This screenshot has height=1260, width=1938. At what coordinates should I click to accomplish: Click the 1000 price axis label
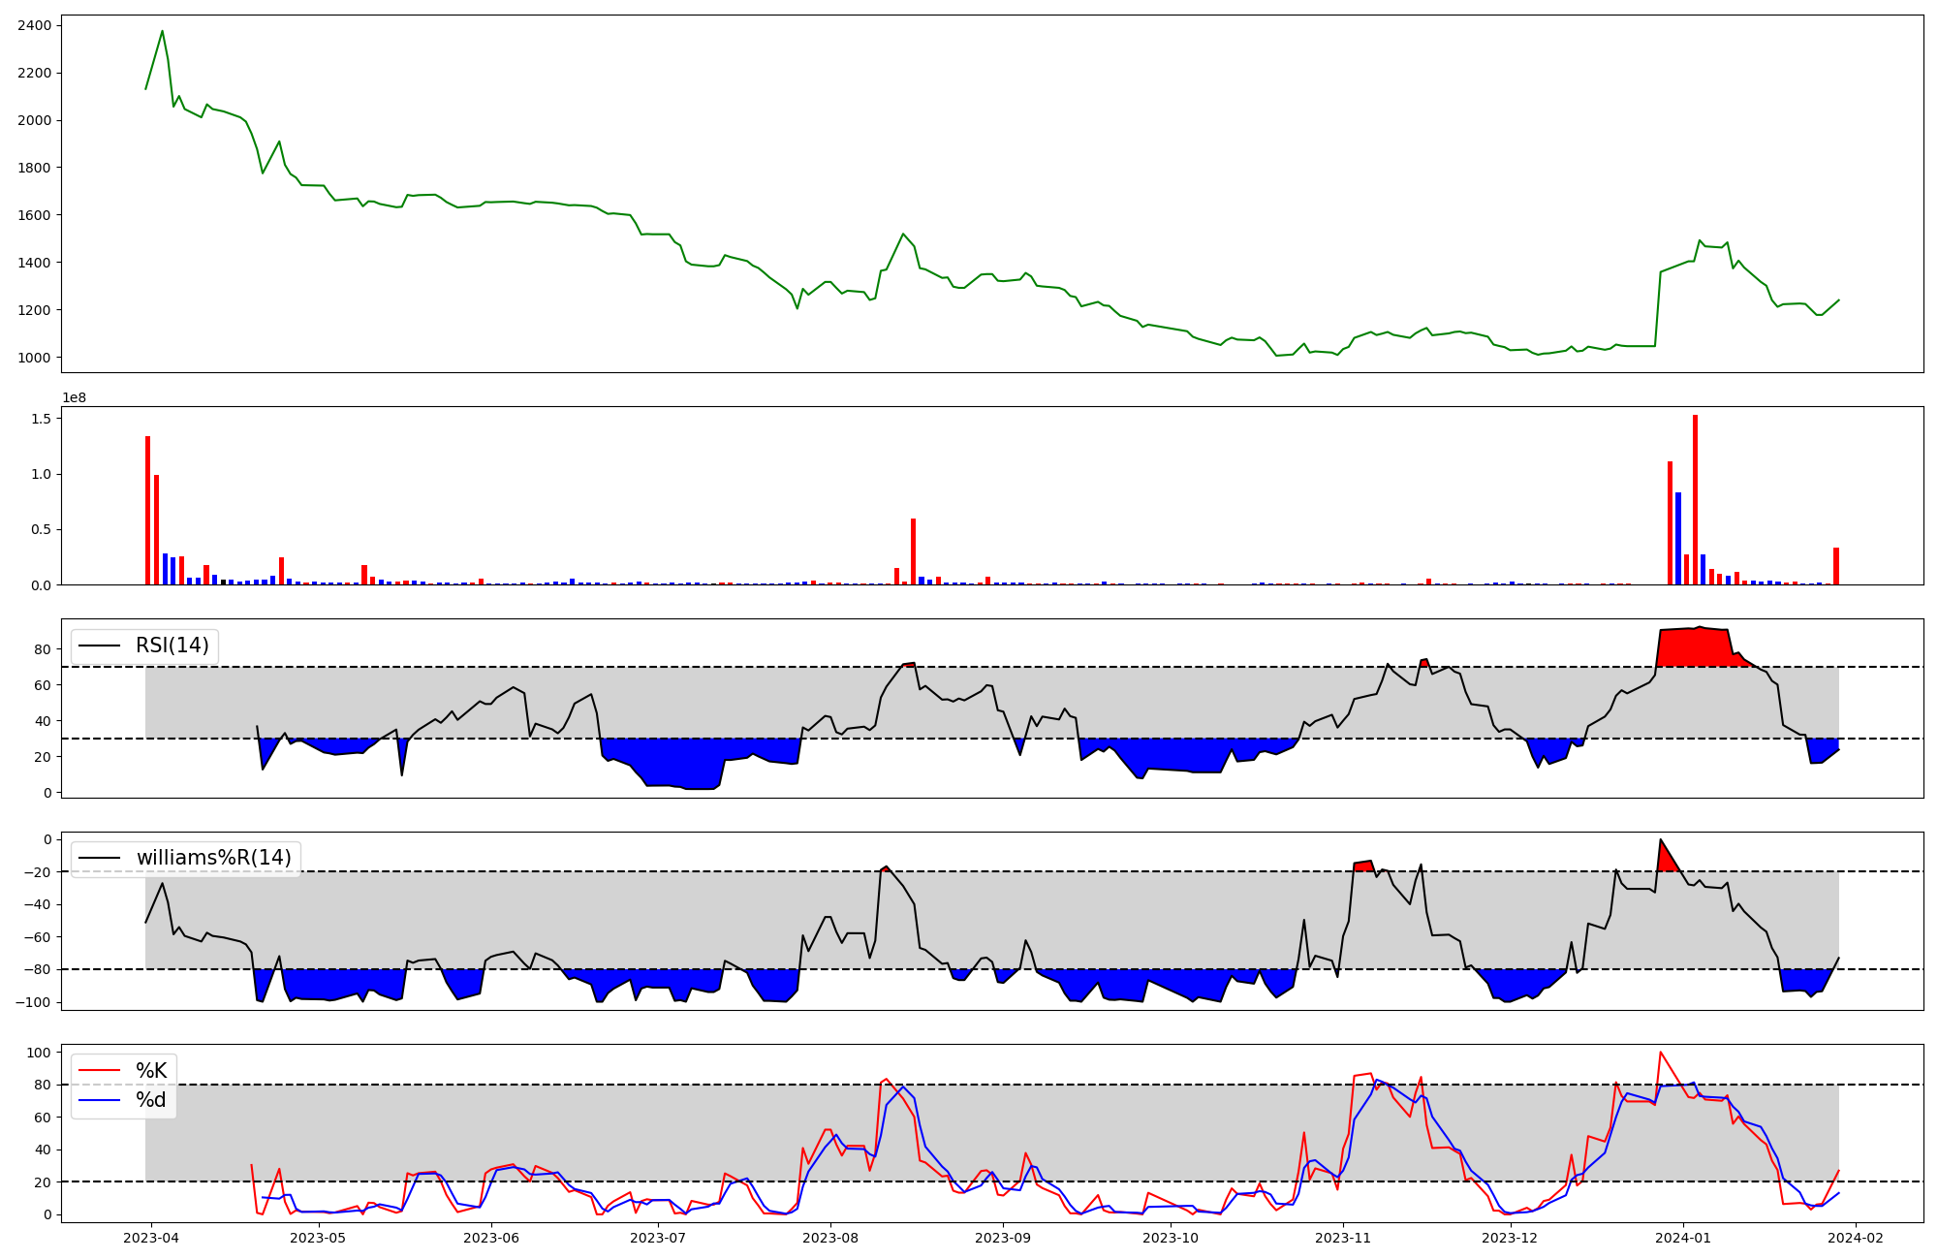(35, 358)
